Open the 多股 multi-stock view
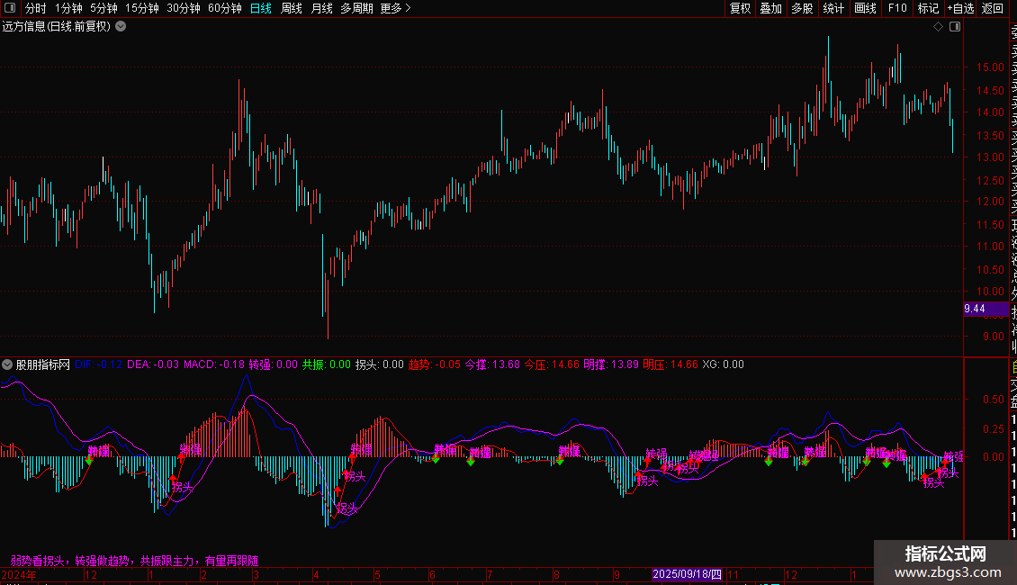The width and height of the screenshot is (1017, 585). [802, 8]
